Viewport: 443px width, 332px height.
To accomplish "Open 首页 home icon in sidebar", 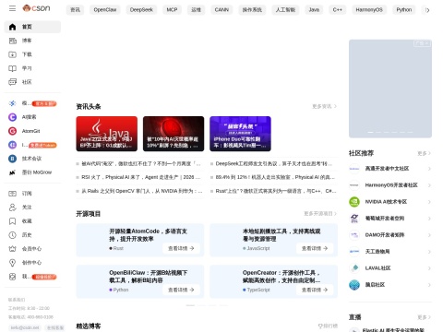I will (12, 27).
